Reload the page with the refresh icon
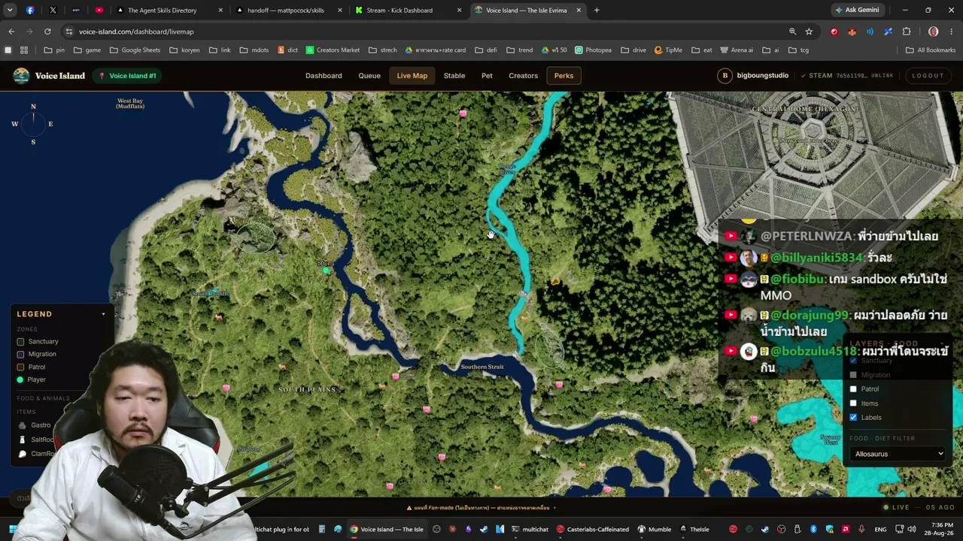This screenshot has width=963, height=541. (47, 32)
